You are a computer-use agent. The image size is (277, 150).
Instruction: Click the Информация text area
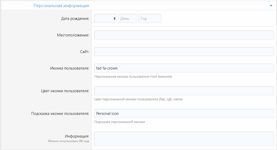click(x=184, y=139)
